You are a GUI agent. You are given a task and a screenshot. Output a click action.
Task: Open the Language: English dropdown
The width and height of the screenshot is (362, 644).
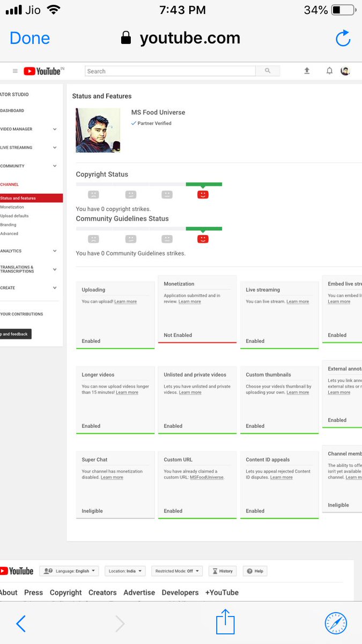(70, 571)
